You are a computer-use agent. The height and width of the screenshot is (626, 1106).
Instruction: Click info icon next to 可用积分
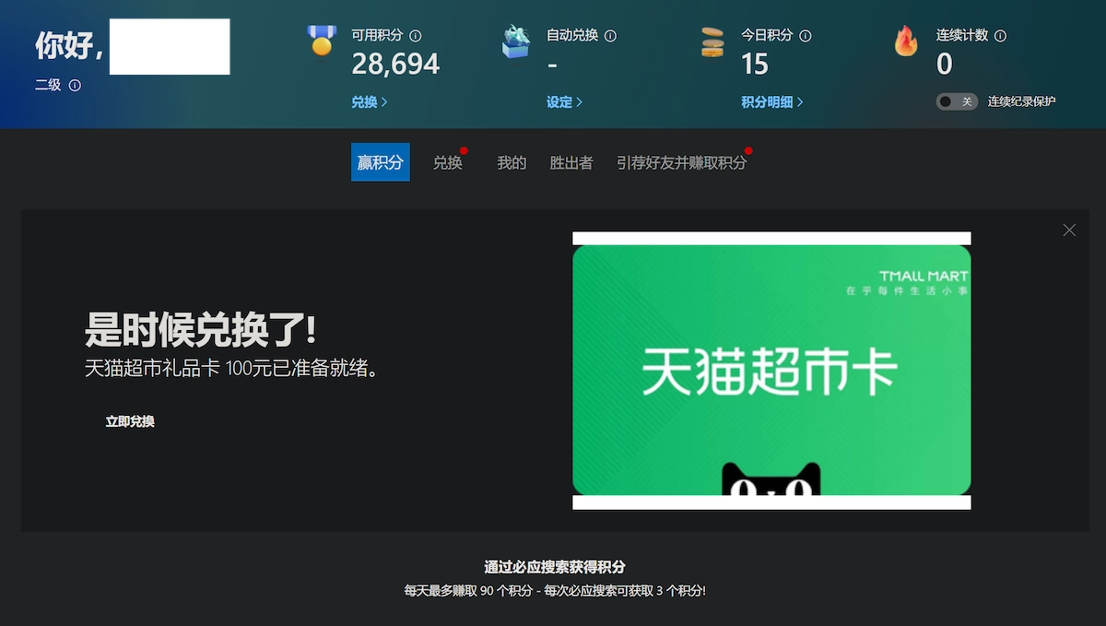[416, 36]
